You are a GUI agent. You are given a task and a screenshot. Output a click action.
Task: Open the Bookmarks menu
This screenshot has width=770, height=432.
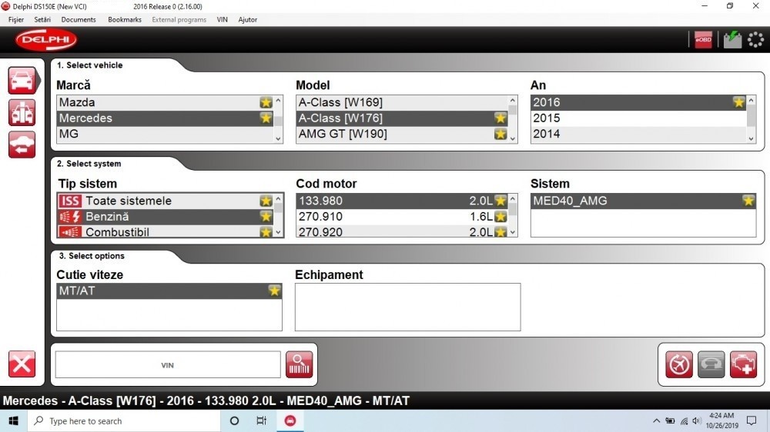[x=125, y=19]
